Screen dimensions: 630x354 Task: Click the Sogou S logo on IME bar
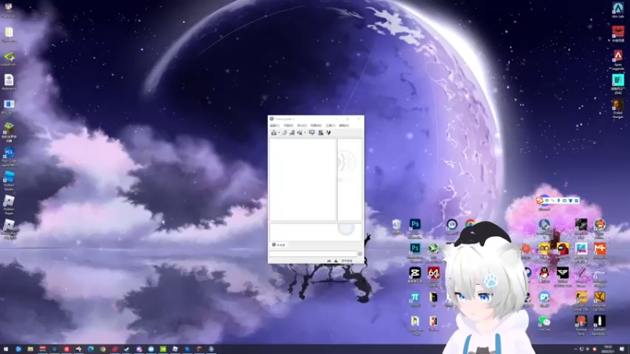pos(540,201)
